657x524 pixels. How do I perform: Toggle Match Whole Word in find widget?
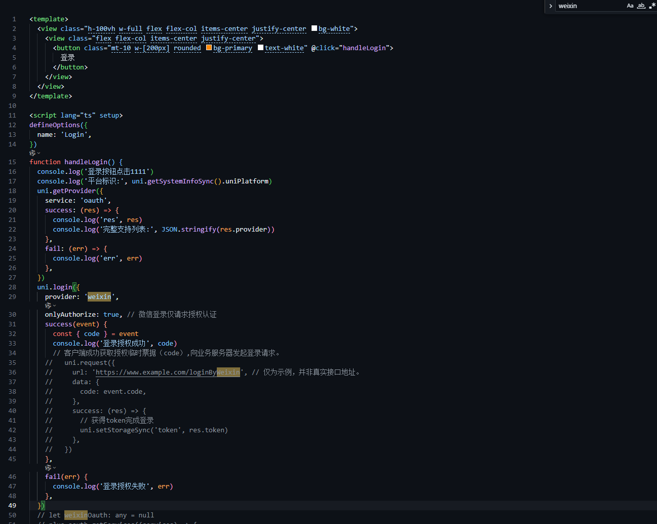tap(641, 6)
